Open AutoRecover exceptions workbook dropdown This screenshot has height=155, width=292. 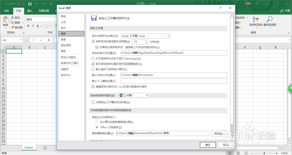tap(133, 95)
